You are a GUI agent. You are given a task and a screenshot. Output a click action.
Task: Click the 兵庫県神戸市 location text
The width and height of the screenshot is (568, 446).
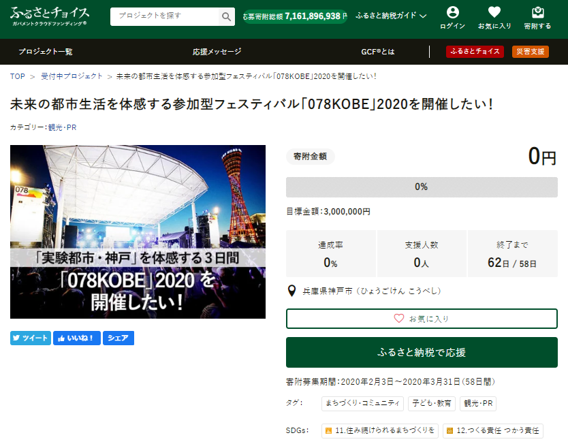(x=372, y=291)
